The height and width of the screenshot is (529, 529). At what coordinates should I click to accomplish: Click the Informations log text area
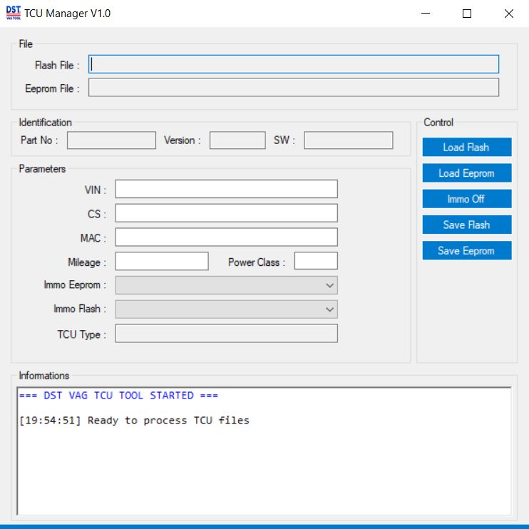[x=264, y=451]
